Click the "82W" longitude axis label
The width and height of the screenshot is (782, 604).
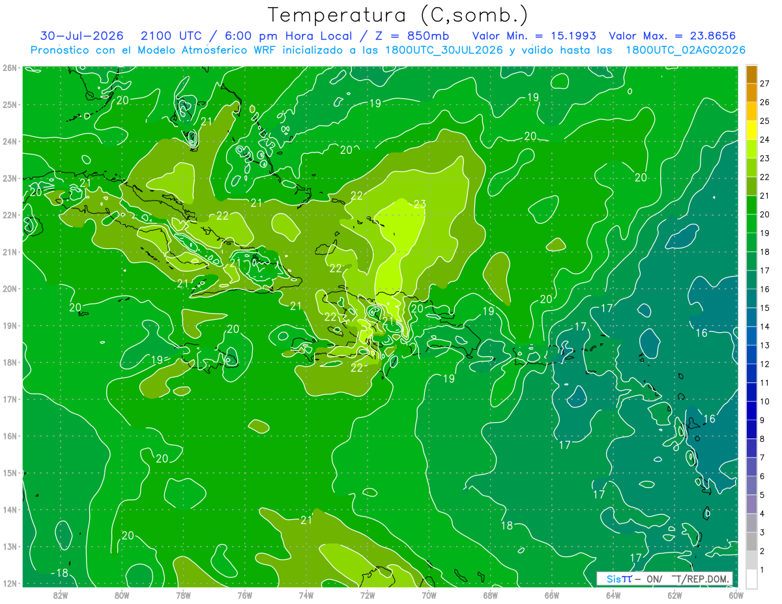point(60,594)
